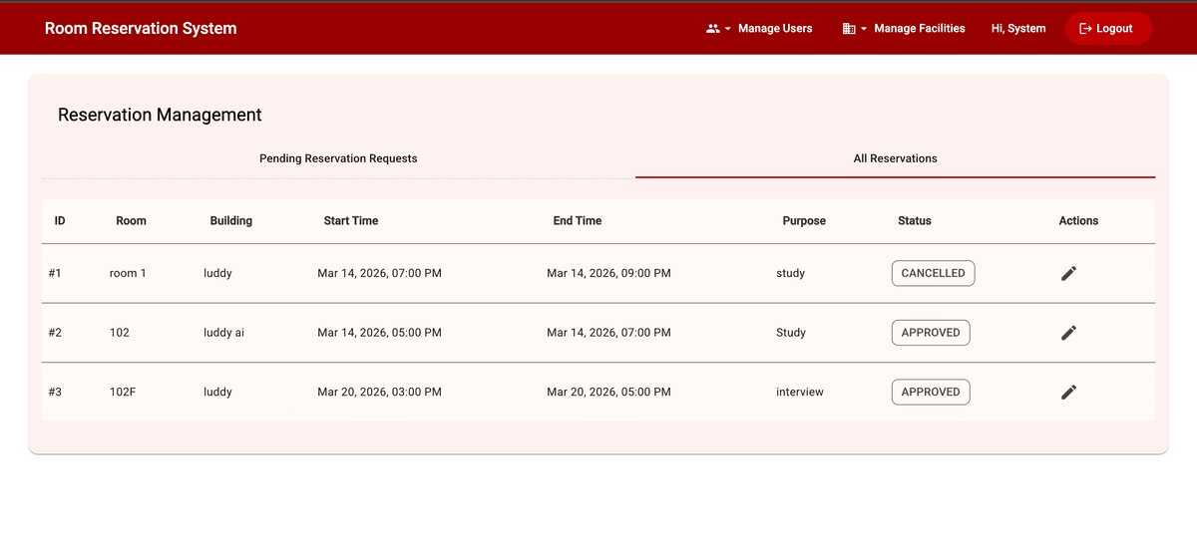The width and height of the screenshot is (1197, 545).
Task: Click APPROVED status chip for room 102F
Action: click(930, 393)
